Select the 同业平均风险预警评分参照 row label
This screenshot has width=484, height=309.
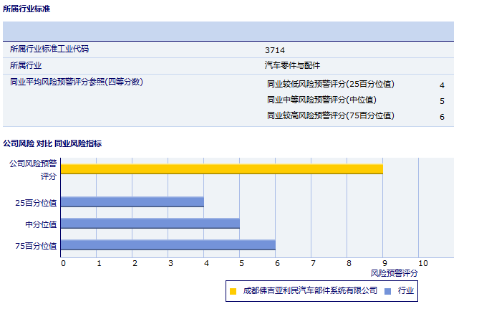coord(77,82)
